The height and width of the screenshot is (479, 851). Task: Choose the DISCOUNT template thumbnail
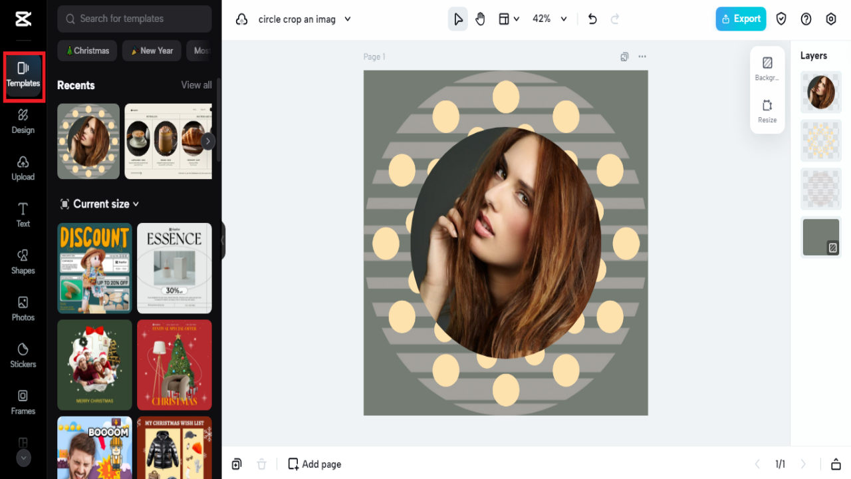click(x=94, y=268)
